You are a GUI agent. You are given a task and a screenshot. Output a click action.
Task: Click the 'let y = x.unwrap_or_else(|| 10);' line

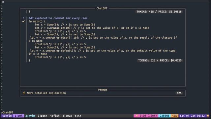coord(104,38)
